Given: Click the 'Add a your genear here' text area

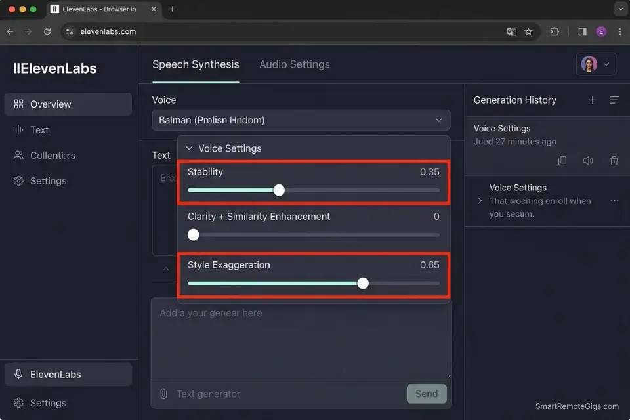Looking at the screenshot, I should [301, 339].
